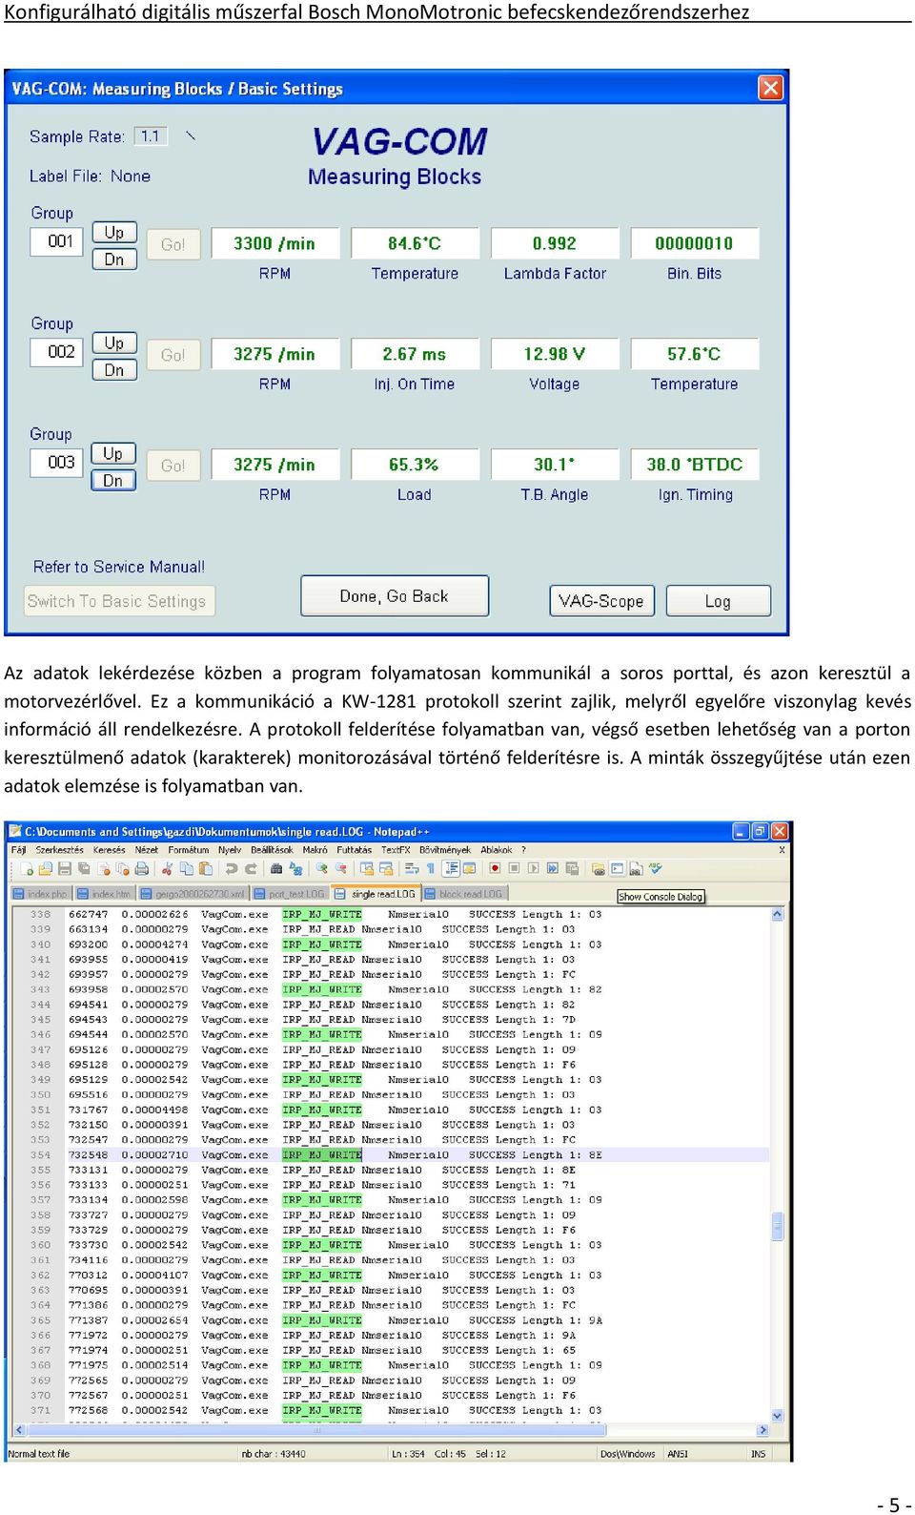The image size is (915, 1515).
Task: Click the Zoom Out icon in Notepad++
Action: (341, 869)
